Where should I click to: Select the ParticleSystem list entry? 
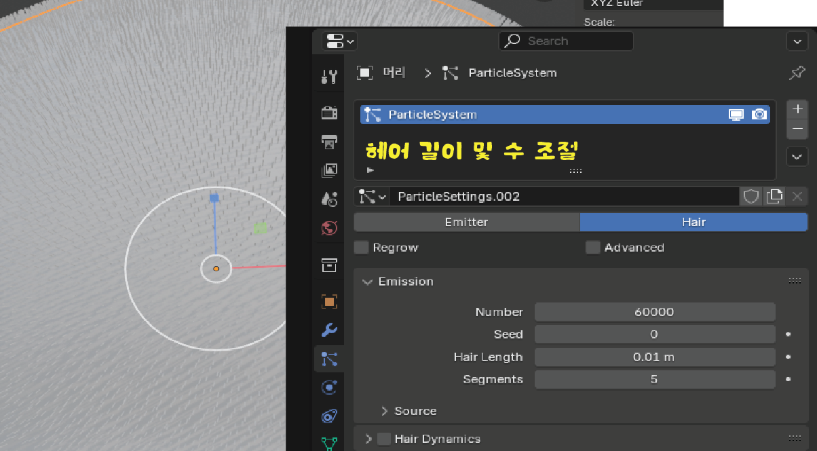point(565,115)
